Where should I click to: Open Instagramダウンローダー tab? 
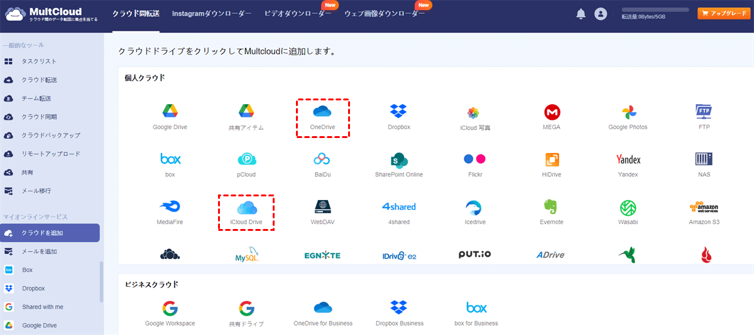point(212,13)
